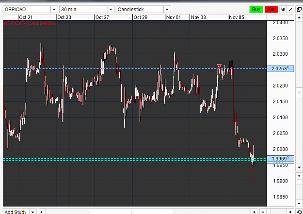The image size is (303, 214).
Task: Click the 2.0050 price level label
Action: pyautogui.click(x=280, y=133)
